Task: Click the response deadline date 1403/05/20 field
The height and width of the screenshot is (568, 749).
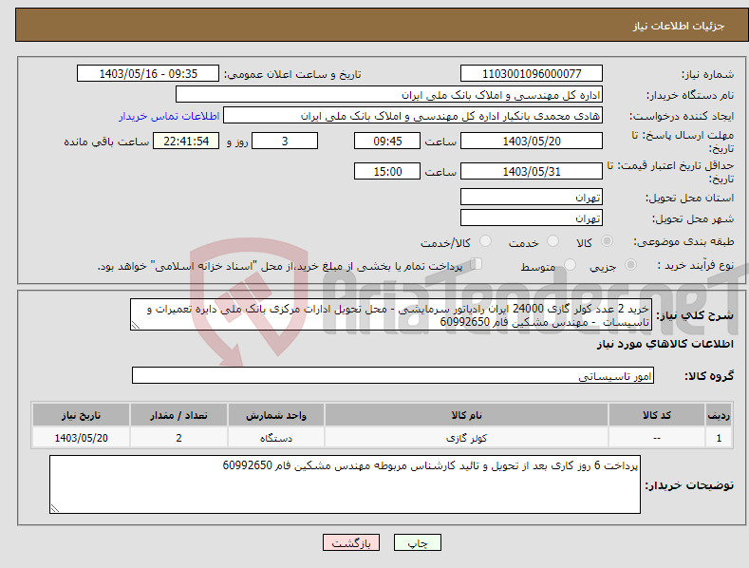Action: (532, 141)
